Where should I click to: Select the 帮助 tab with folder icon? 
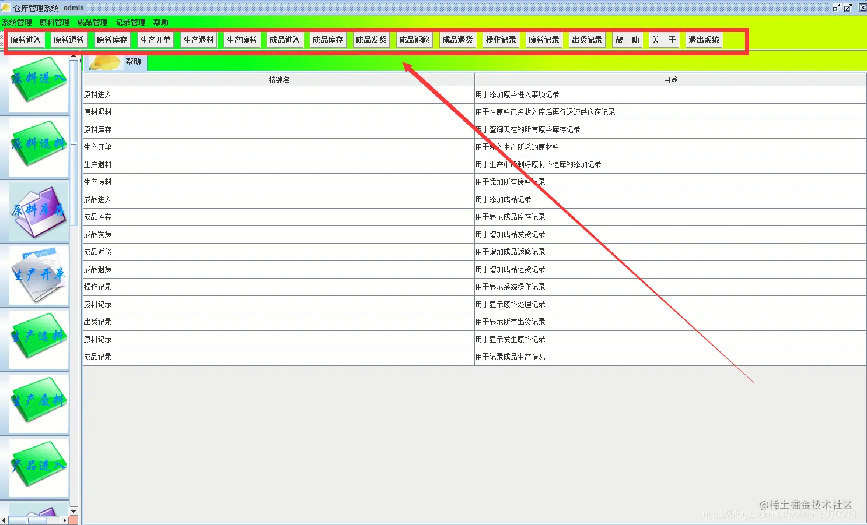coord(116,62)
